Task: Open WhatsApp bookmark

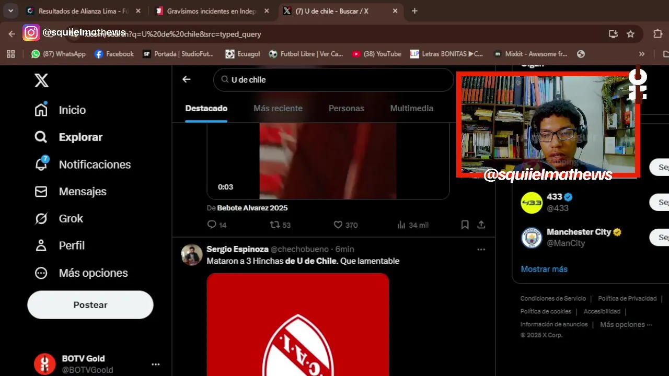Action: (58, 54)
